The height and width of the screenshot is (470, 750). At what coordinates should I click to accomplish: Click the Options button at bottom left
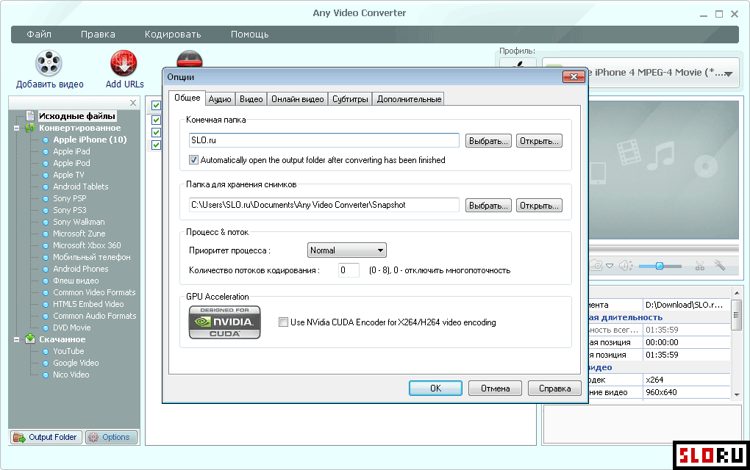[x=112, y=437]
